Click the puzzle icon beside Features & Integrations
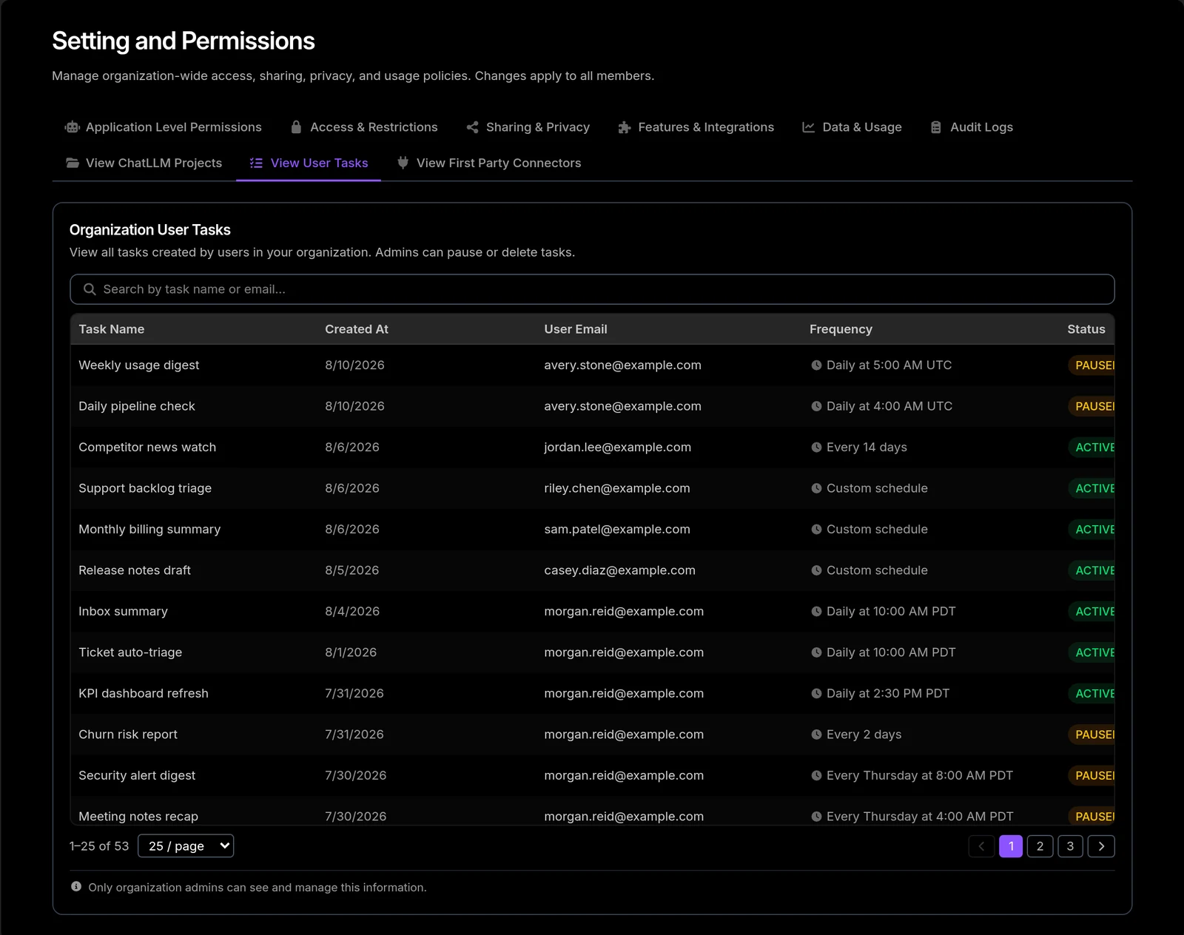The width and height of the screenshot is (1184, 935). pyautogui.click(x=625, y=127)
